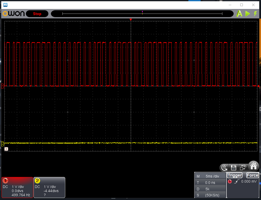Image resolution: width=261 pixels, height=200 pixels.
Task: Click the rising edge trigger slope icon
Action: (237, 182)
